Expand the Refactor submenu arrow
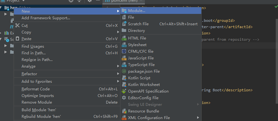This screenshot has height=121, width=278. (118, 74)
